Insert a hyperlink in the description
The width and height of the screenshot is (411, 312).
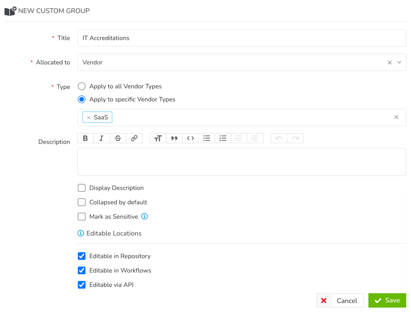[134, 138]
